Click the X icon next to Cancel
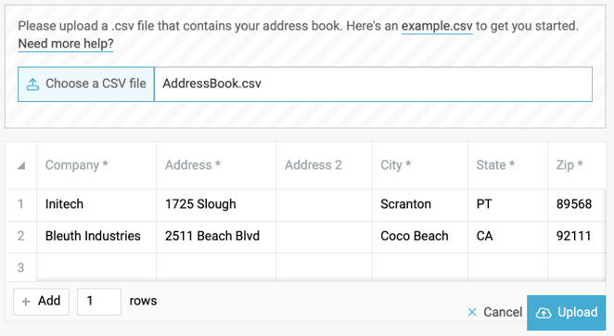The width and height of the screenshot is (614, 336). pos(472,312)
